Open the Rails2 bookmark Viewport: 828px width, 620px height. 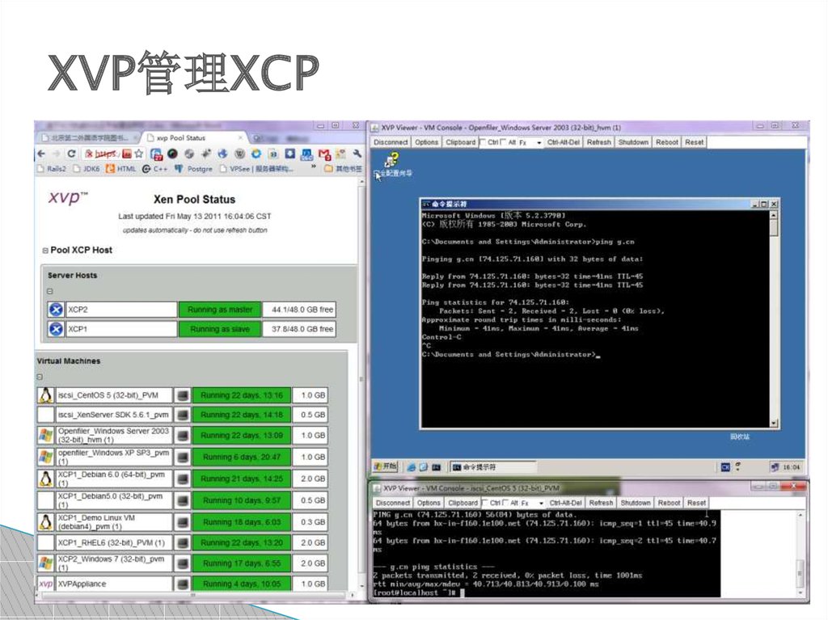click(52, 168)
